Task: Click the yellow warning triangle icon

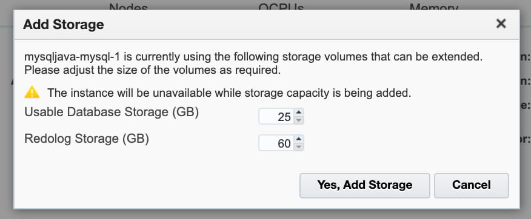Action: pos(32,93)
